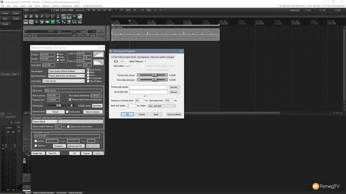
Task: Click the Take envelopes button
Action: pyautogui.click(x=92, y=112)
